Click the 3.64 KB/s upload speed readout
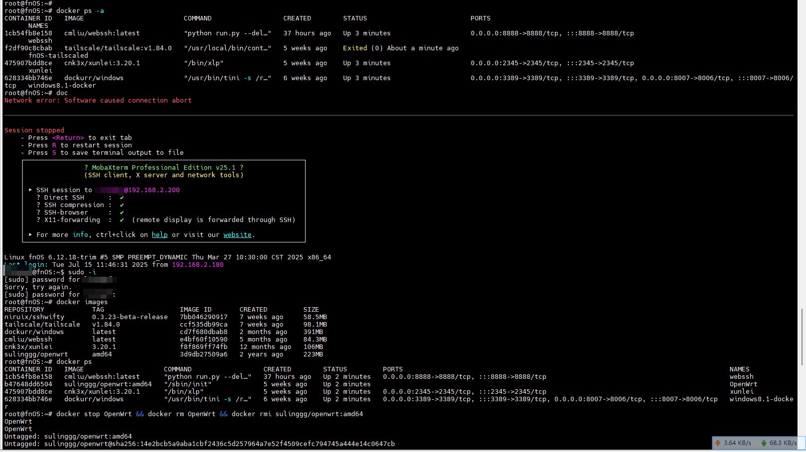 pos(737,443)
